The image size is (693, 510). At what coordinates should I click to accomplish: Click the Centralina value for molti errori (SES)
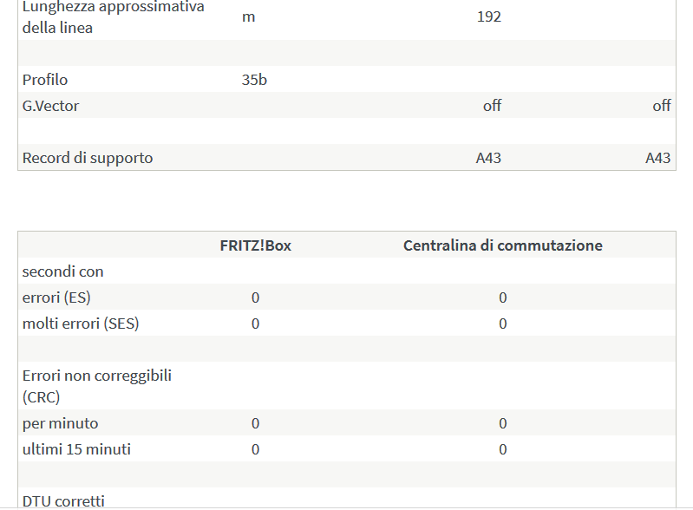[x=503, y=324]
